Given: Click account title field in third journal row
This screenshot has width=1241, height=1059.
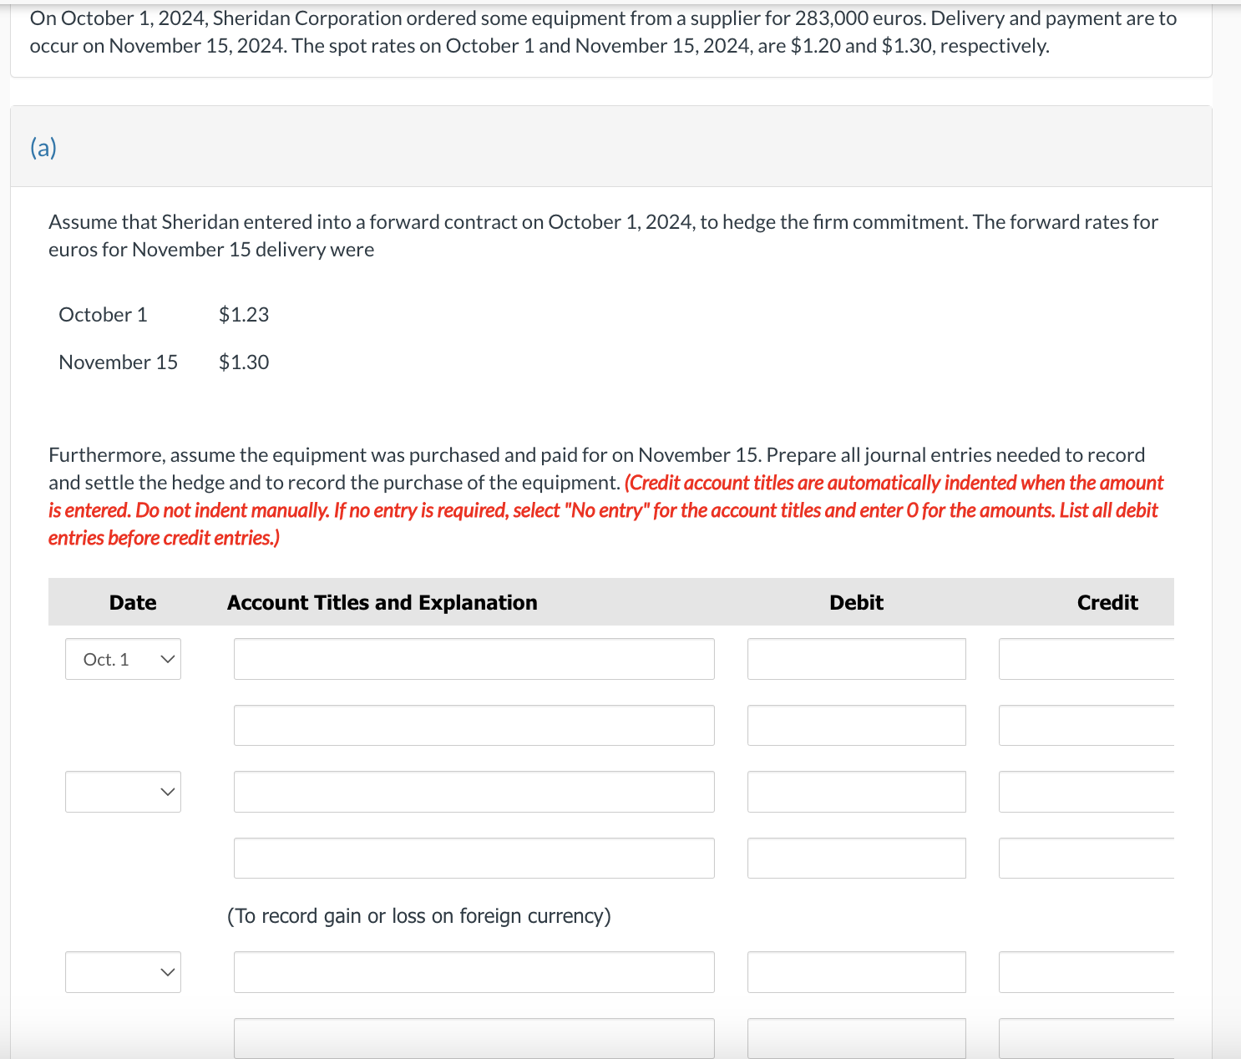Looking at the screenshot, I should coord(474,792).
